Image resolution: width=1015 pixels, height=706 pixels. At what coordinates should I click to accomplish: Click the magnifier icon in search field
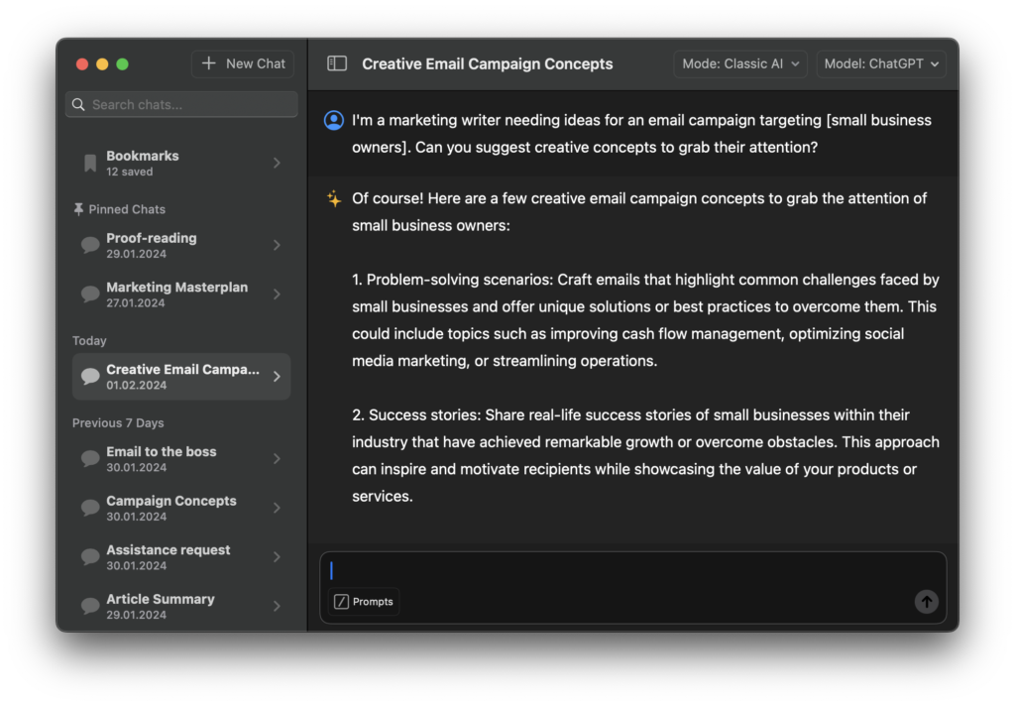pos(79,104)
